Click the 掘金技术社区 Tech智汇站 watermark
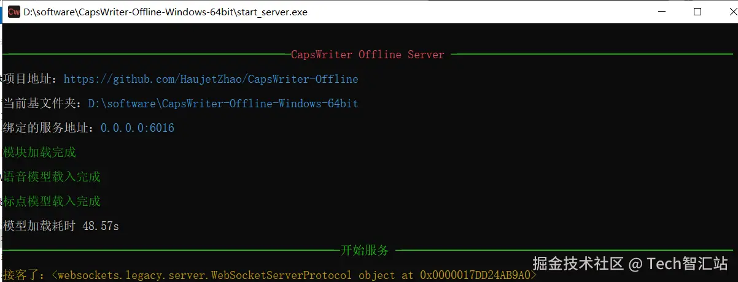Image resolution: width=738 pixels, height=282 pixels. (x=629, y=264)
